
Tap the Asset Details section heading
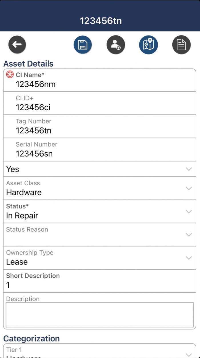point(29,63)
